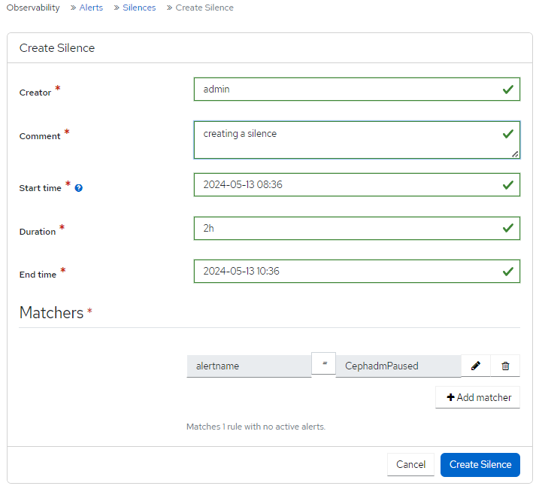
Task: Cancel the silence creation
Action: pyautogui.click(x=410, y=464)
